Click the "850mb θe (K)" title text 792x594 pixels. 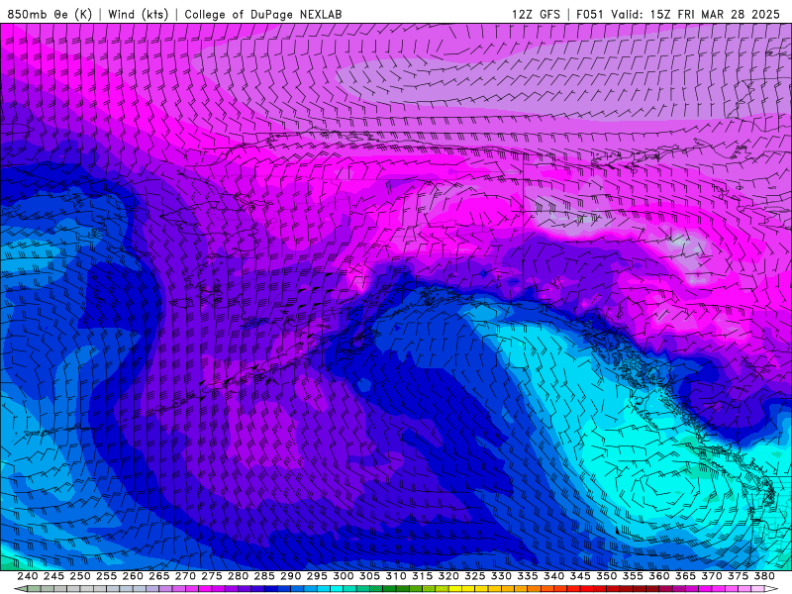pos(50,14)
